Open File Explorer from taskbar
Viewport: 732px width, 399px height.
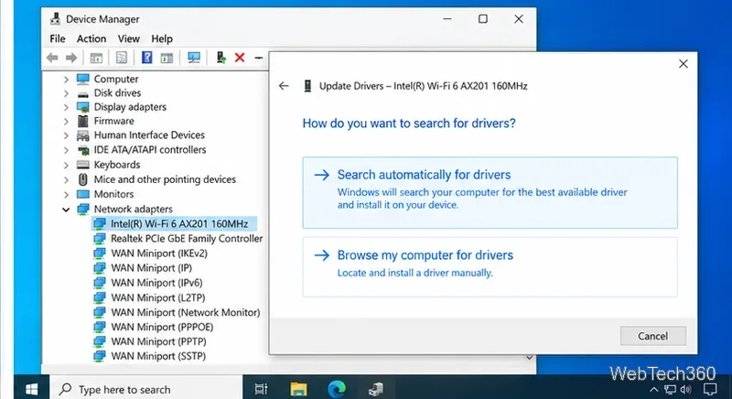point(299,389)
